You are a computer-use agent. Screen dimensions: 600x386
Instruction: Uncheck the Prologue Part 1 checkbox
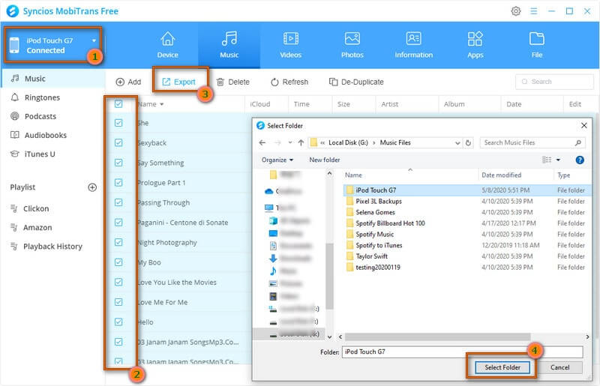[118, 182]
